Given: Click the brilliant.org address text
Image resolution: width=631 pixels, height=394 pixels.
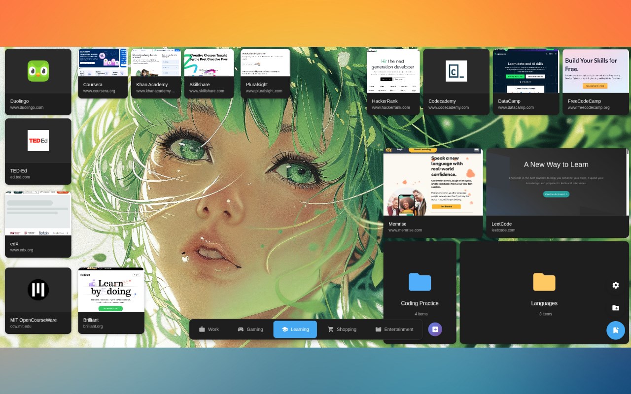Looking at the screenshot, I should coord(93,326).
